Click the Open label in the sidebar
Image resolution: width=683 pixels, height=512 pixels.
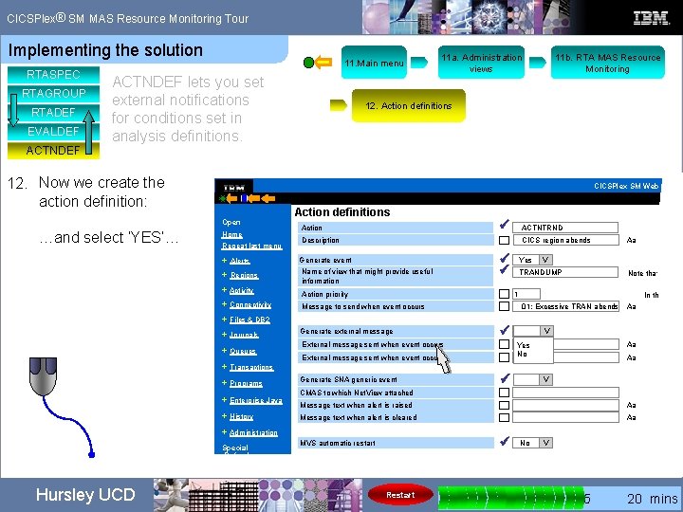(231, 222)
